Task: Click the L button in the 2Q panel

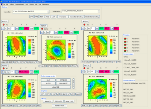Action: pyautogui.click(x=86, y=29)
